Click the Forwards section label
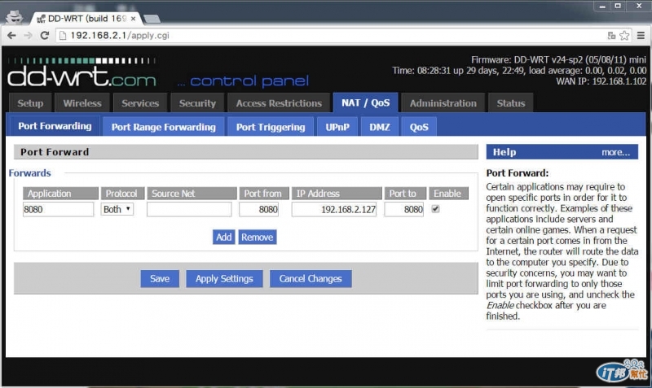Screen dimensions: 652x388 pyautogui.click(x=30, y=173)
